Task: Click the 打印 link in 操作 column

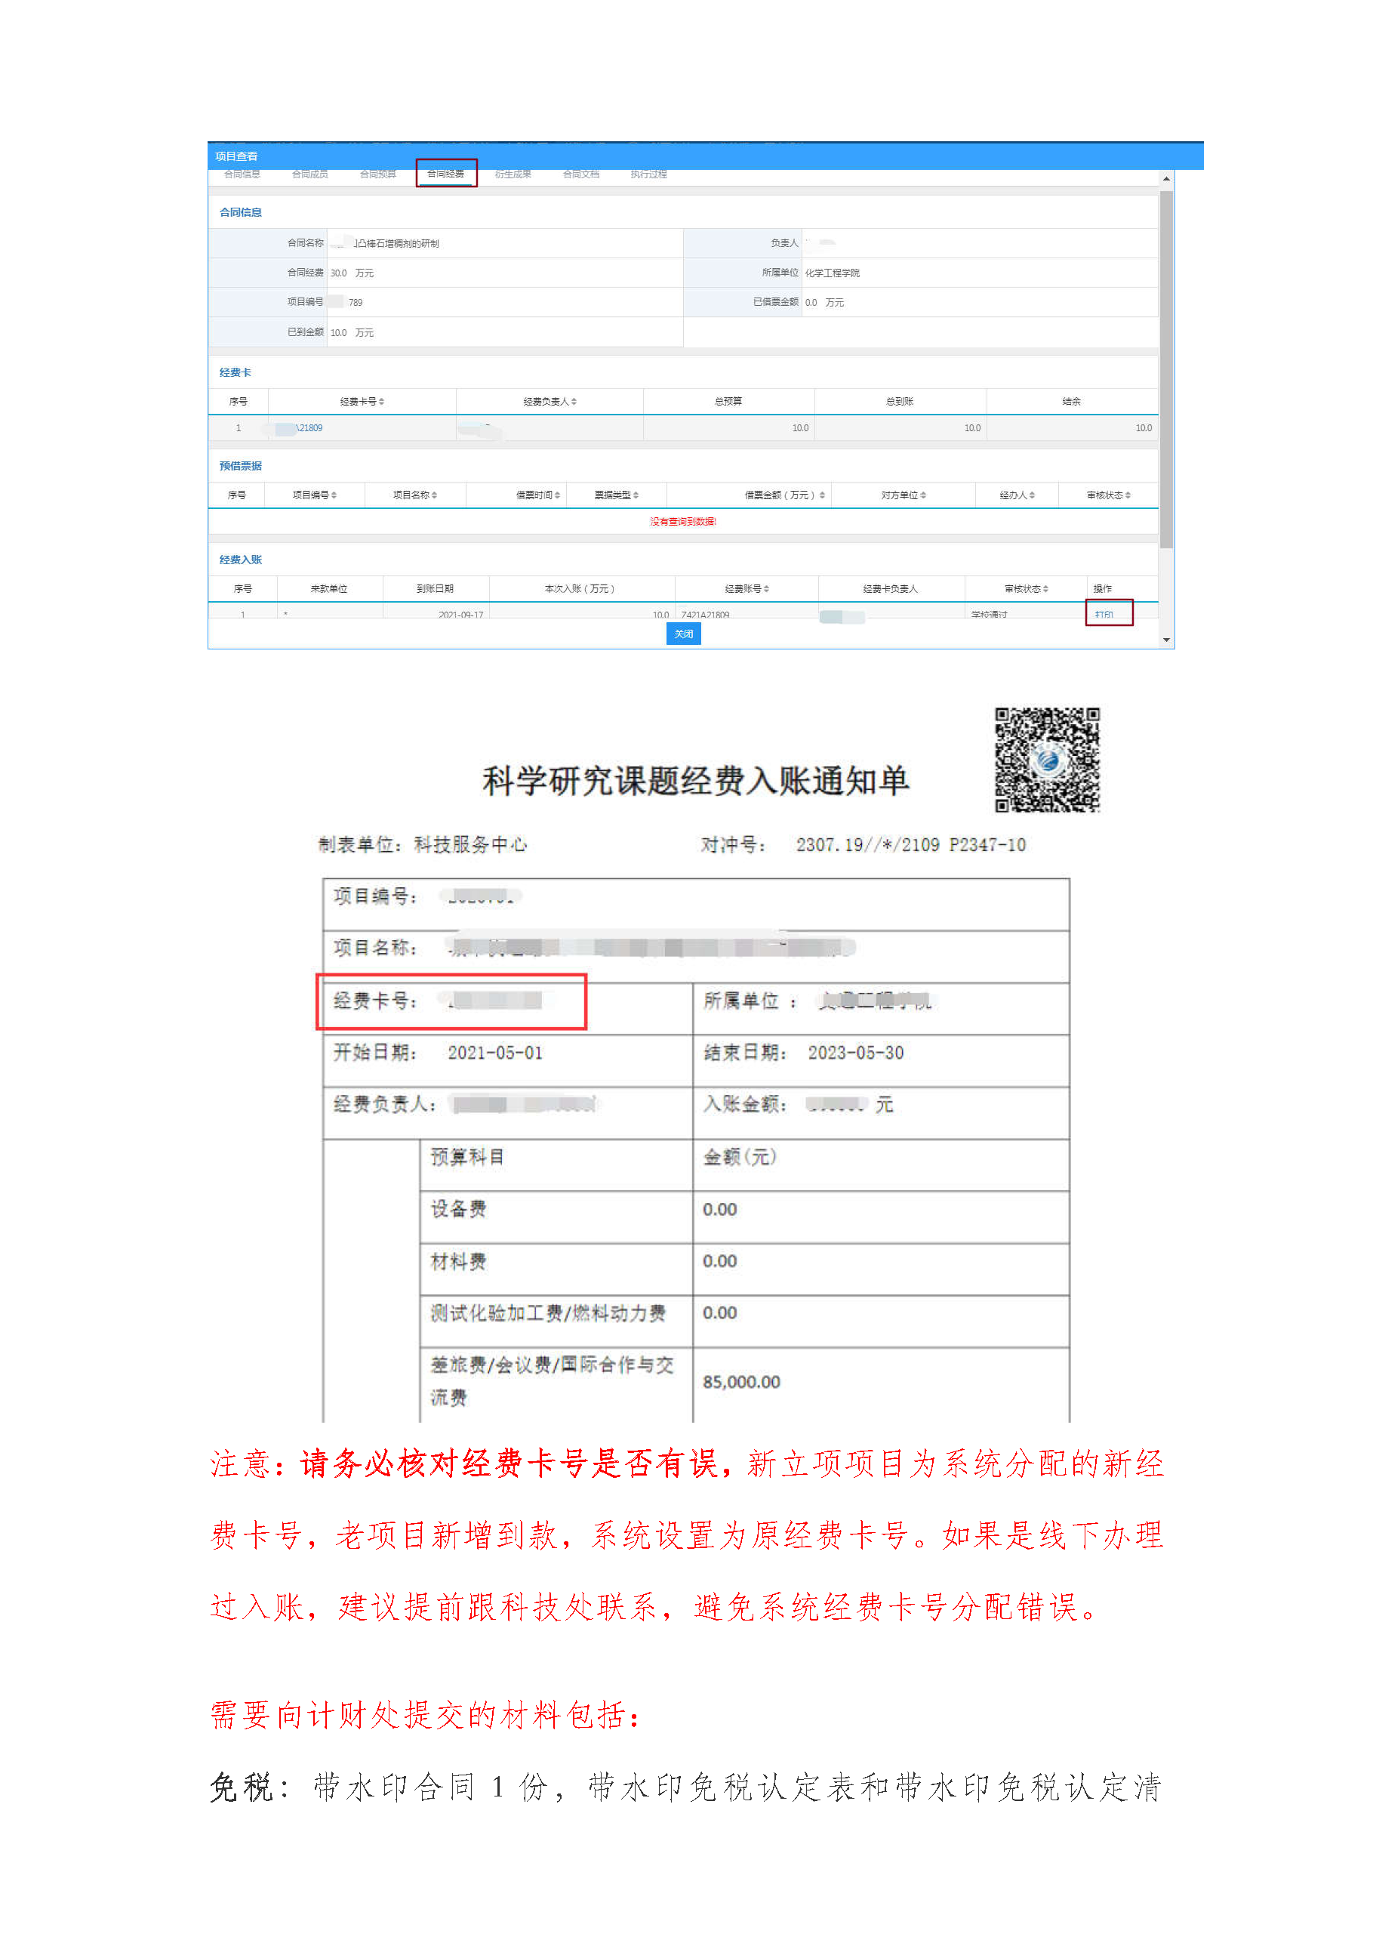Action: pos(1104,615)
